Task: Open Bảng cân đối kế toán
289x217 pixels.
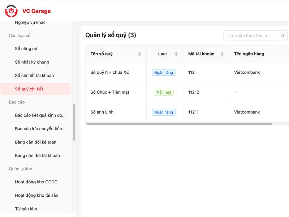Action: click(35, 142)
